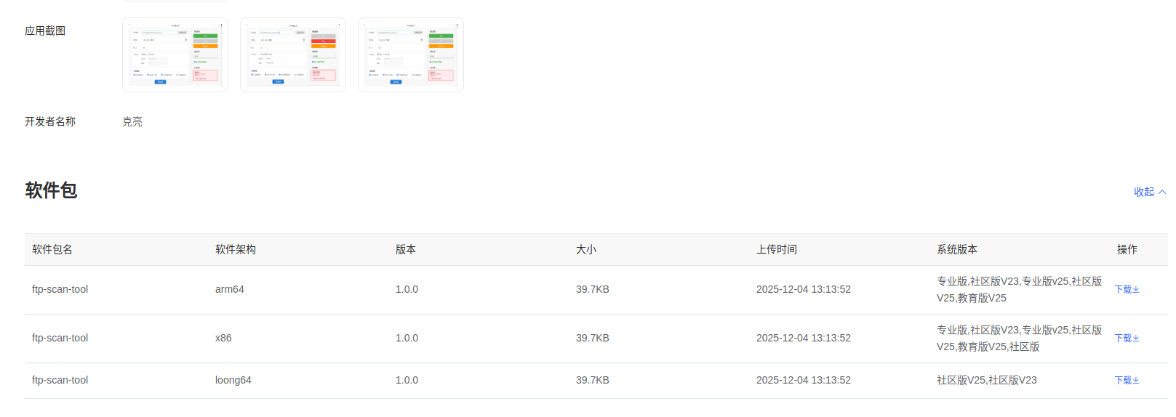
Task: Collapse the 软件包 section via 收起
Action: [1150, 192]
